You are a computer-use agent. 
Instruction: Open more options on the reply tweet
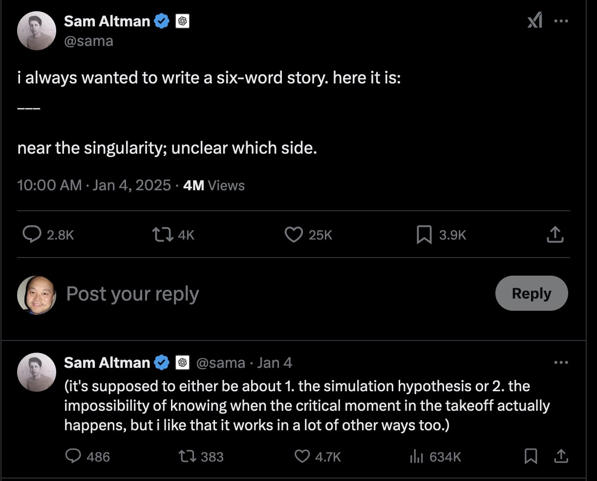tap(561, 362)
